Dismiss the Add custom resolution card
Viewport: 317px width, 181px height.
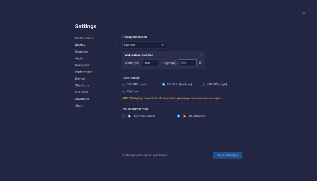(201, 55)
